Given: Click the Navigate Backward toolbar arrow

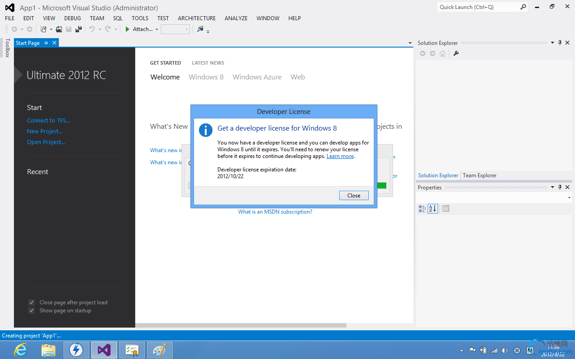Looking at the screenshot, I should click(14, 29).
